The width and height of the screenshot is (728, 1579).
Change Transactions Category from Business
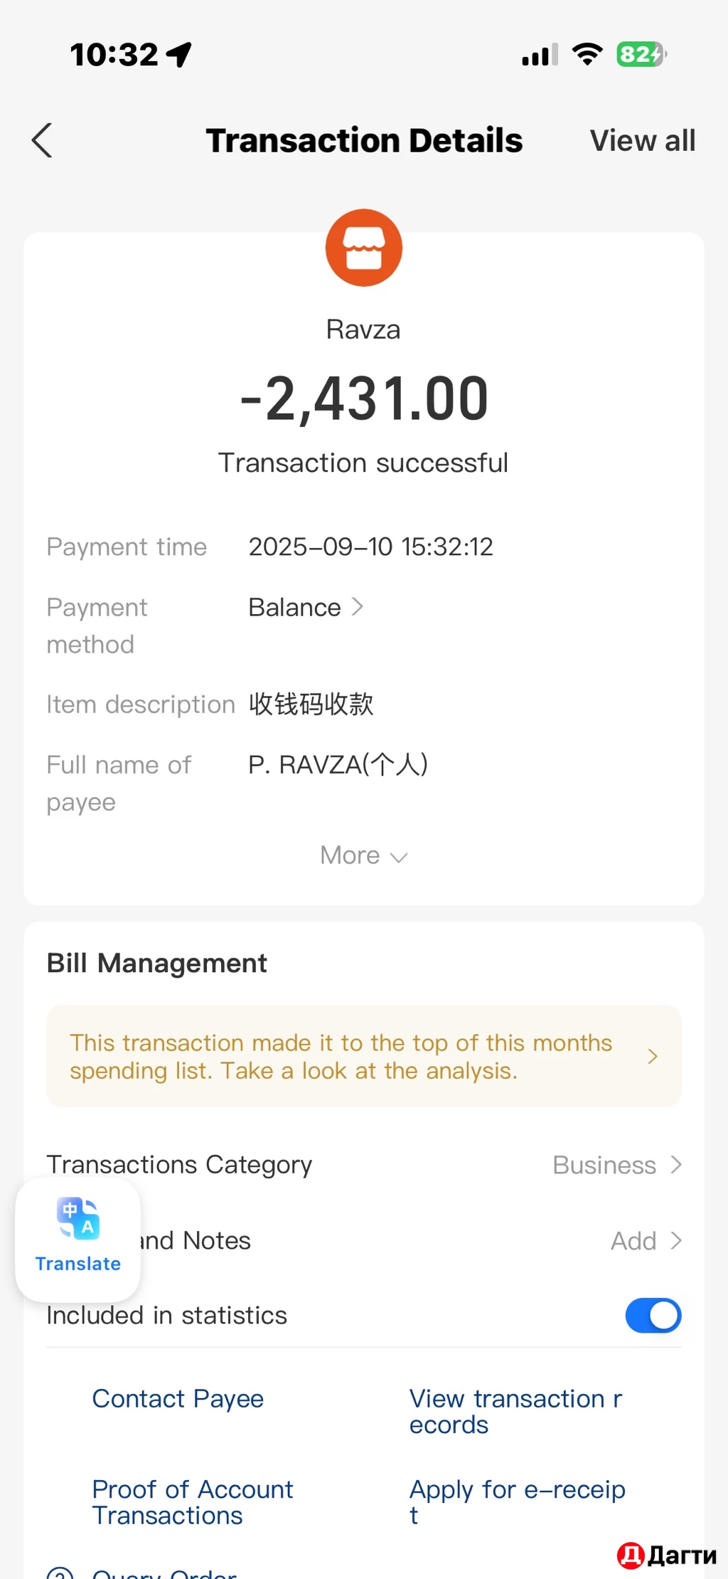tap(616, 1165)
